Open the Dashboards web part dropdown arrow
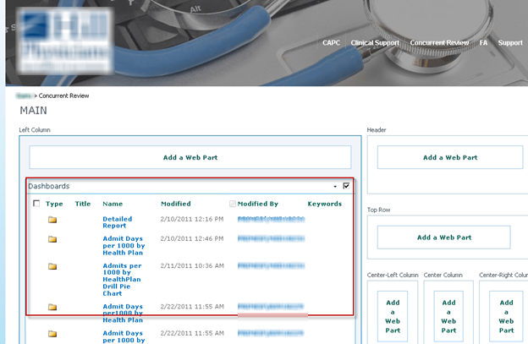 point(334,186)
